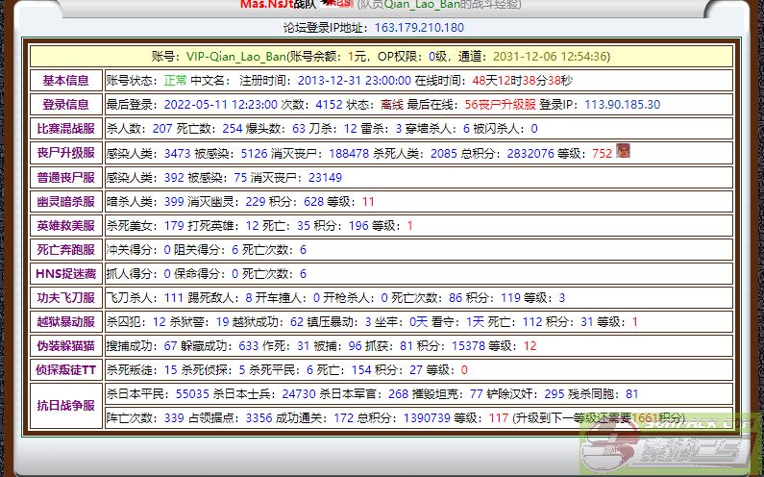
Task: Click the 幽灵暗杀服 server label
Action: click(x=65, y=202)
